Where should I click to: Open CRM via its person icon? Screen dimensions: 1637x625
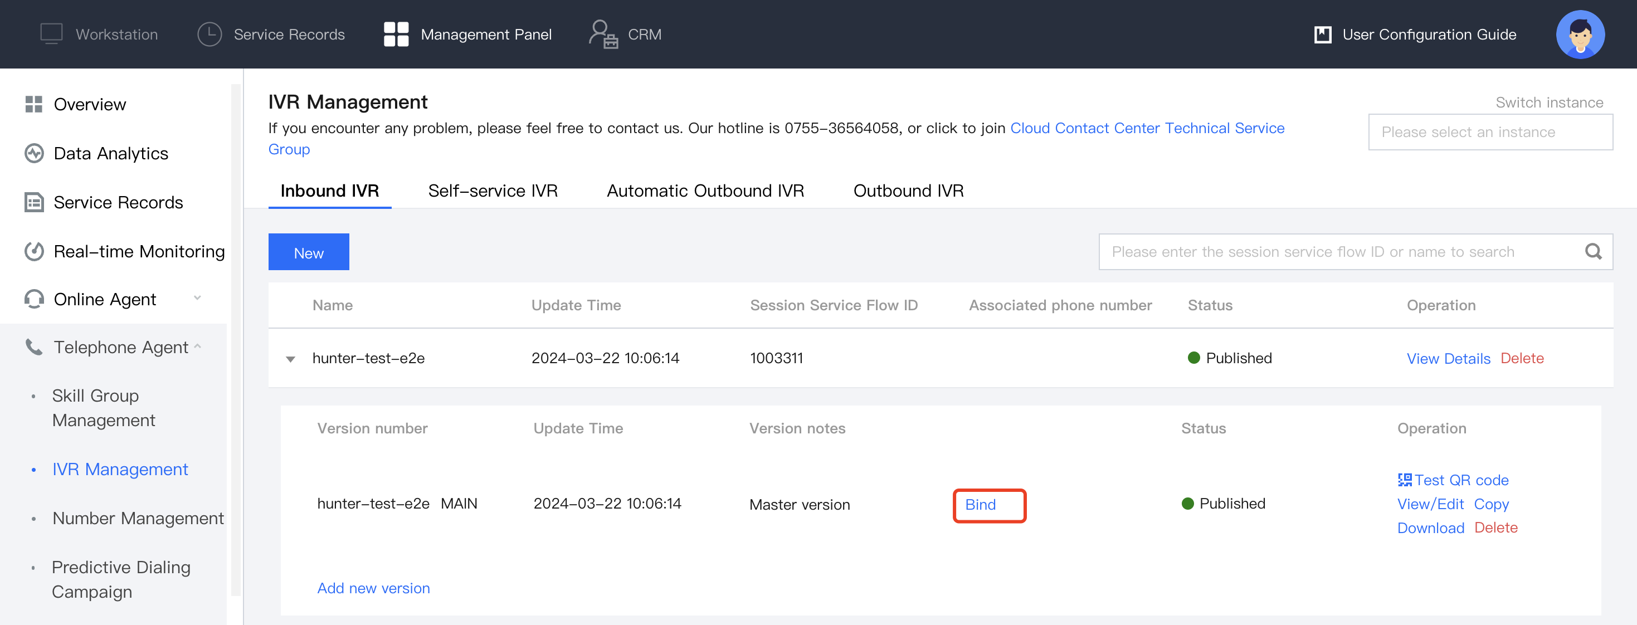[x=602, y=33]
